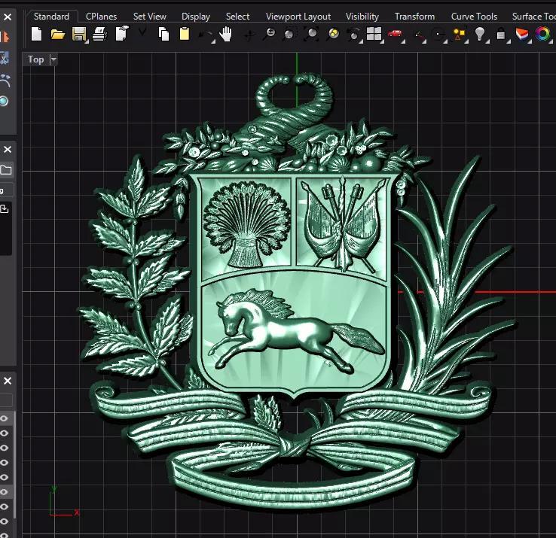Open the Top viewport dropdown arrow

coord(53,60)
